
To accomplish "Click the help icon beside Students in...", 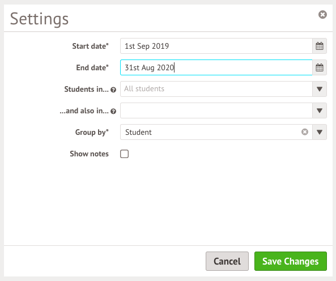I will pyautogui.click(x=113, y=90).
